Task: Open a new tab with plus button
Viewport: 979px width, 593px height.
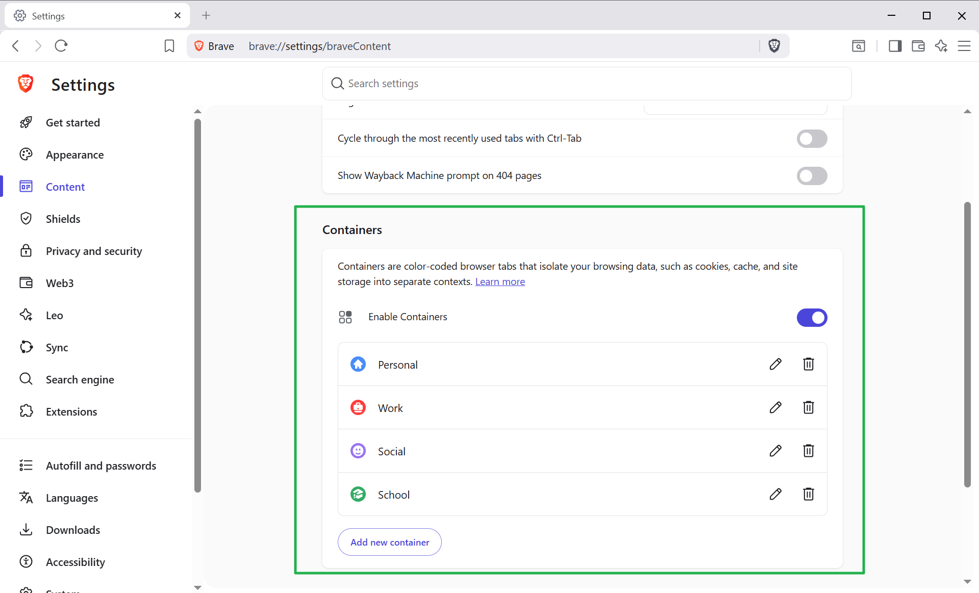Action: [x=206, y=15]
